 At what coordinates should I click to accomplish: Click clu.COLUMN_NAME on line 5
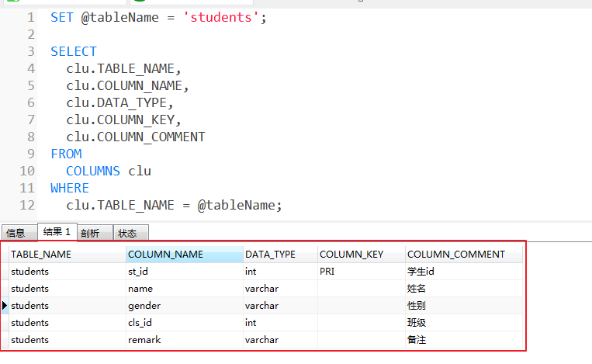[124, 85]
